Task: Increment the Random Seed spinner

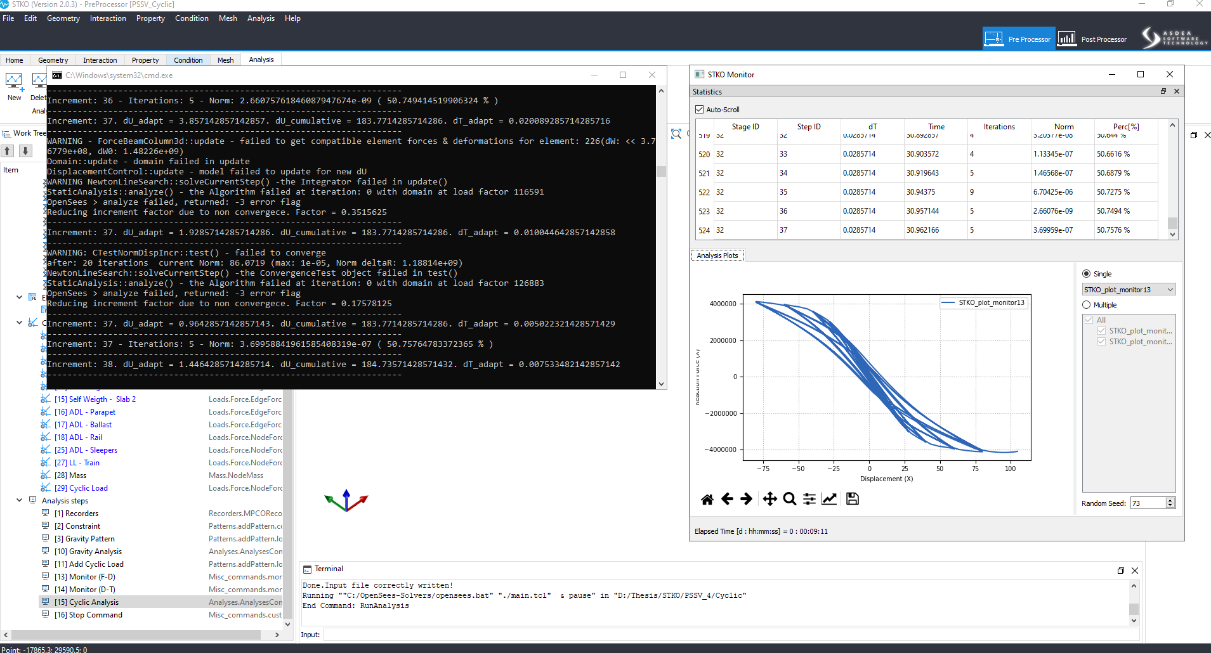Action: coord(1170,500)
